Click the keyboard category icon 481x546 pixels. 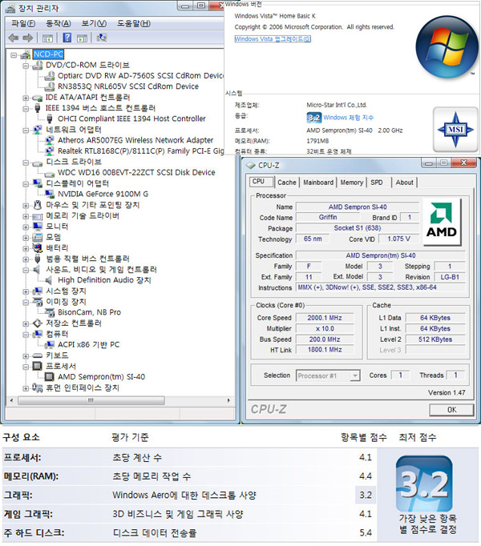[38, 355]
